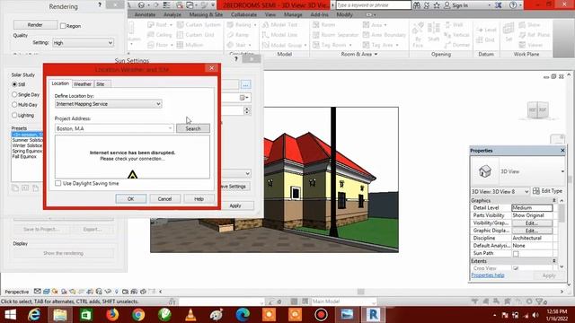
Task: Open the Properties help link
Action: point(488,275)
